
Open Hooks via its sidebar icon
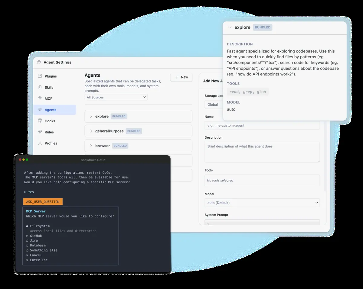click(x=40, y=121)
